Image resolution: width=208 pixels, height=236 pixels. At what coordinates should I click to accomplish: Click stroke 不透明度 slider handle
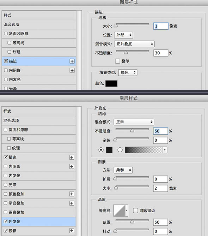click(x=126, y=52)
